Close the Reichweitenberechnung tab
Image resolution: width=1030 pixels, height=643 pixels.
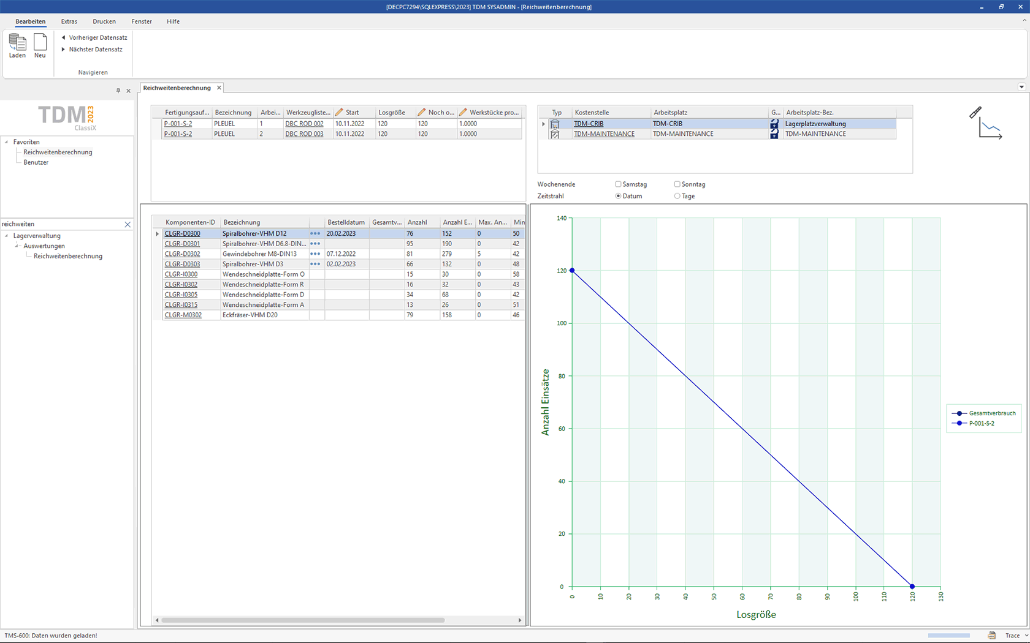coord(219,88)
